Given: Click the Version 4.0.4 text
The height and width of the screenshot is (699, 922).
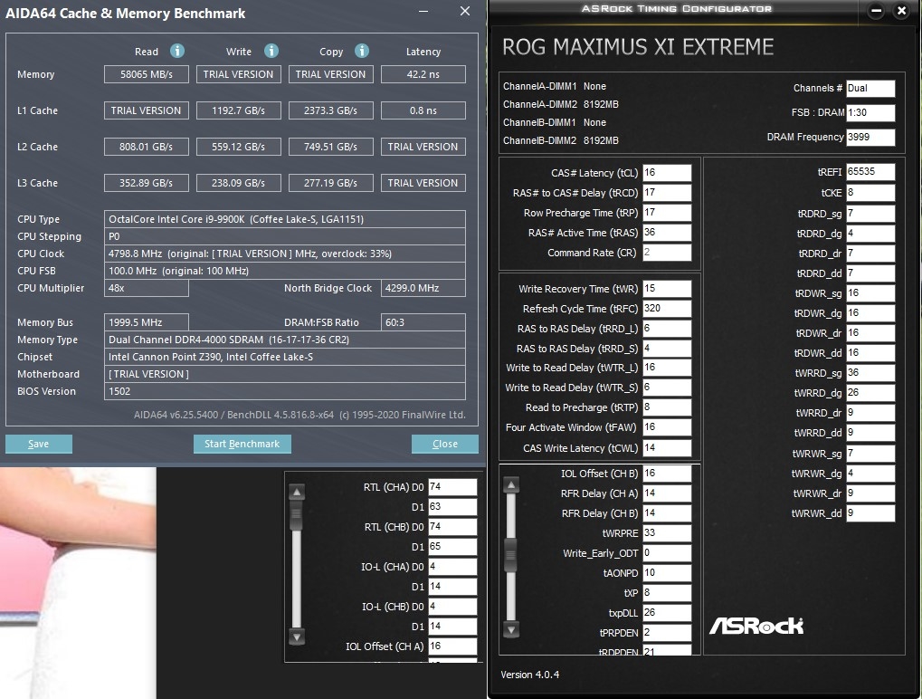Looking at the screenshot, I should (530, 675).
